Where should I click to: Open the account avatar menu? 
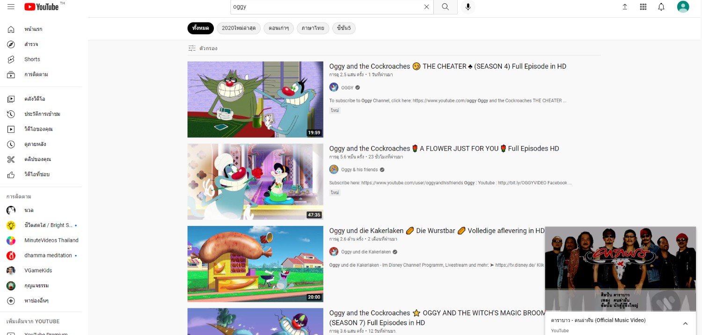pyautogui.click(x=683, y=7)
